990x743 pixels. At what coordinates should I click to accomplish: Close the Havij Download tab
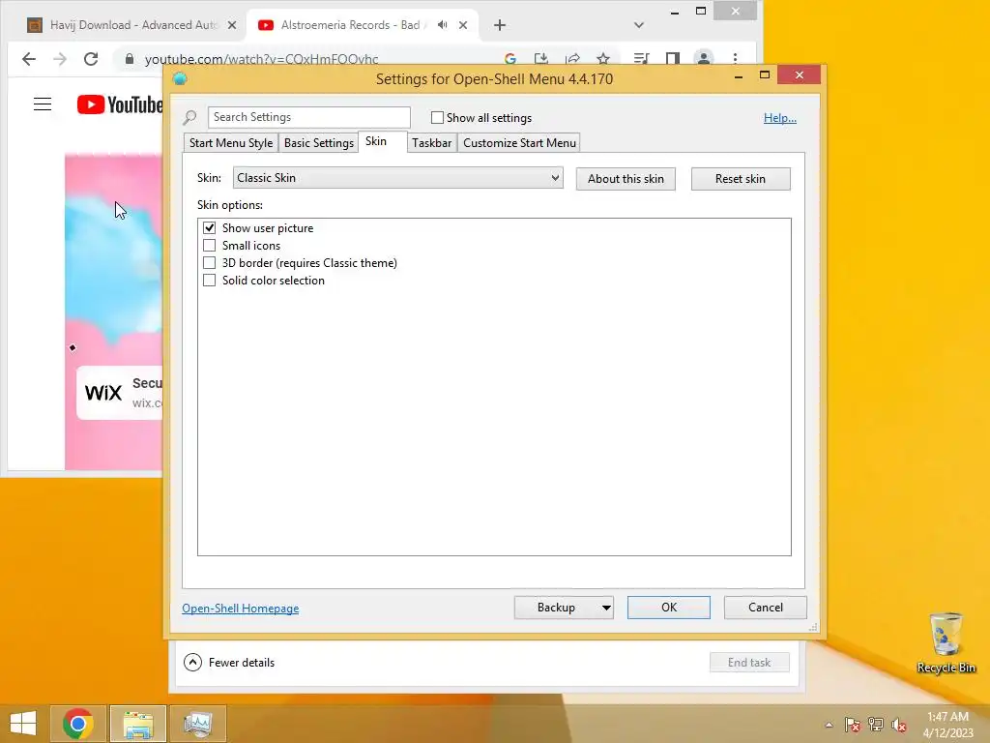click(x=232, y=25)
